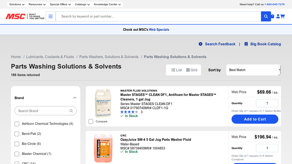This screenshot has width=292, height=164.
Task: Click Order Qty 1 Gallon Bottle note
Action: [x=256, y=111]
